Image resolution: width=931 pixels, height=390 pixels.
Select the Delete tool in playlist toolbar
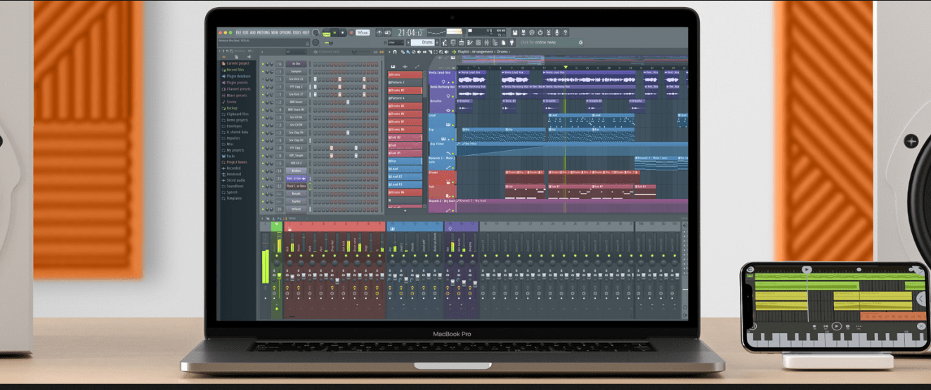[x=413, y=52]
